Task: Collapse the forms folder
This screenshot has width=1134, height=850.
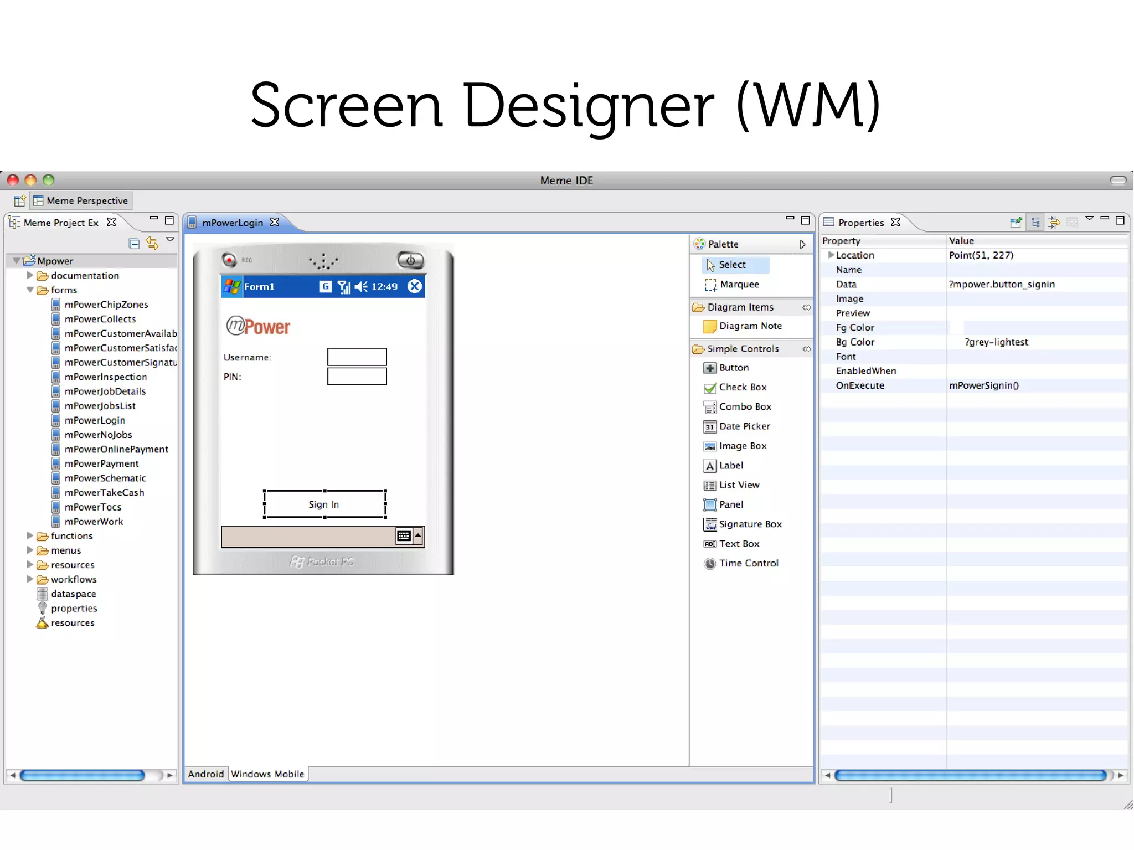Action: [30, 290]
